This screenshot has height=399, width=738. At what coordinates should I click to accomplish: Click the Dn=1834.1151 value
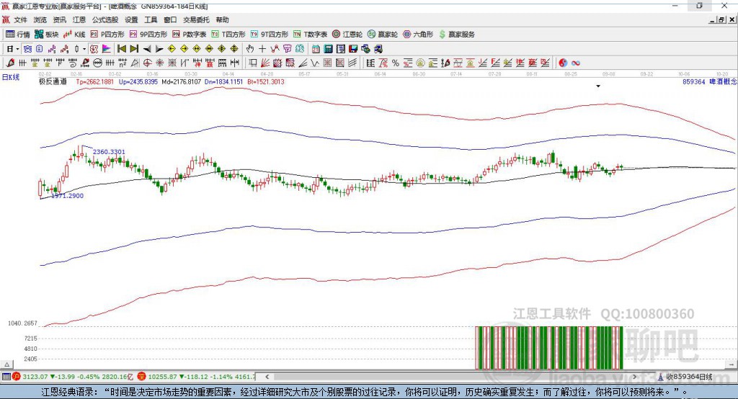click(223, 81)
